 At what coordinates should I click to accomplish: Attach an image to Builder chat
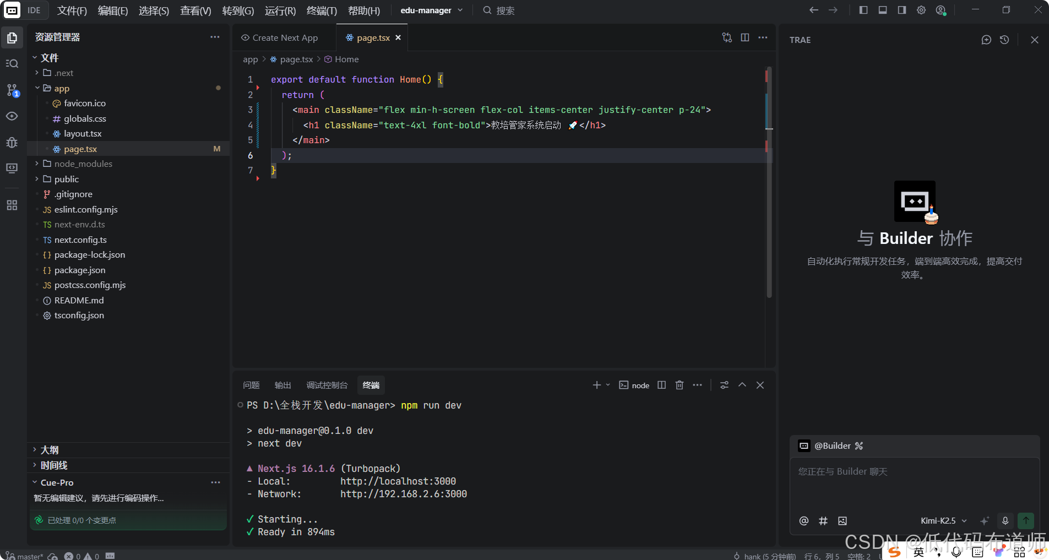coord(843,521)
